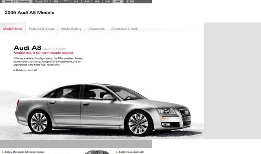Click the Motionless, it still commands respect tagline
Screen dimensions: 261x154
click(44, 53)
